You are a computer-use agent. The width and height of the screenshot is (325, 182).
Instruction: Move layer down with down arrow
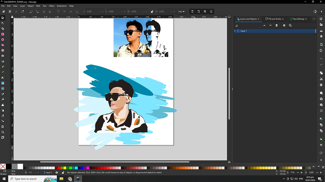[270, 25]
